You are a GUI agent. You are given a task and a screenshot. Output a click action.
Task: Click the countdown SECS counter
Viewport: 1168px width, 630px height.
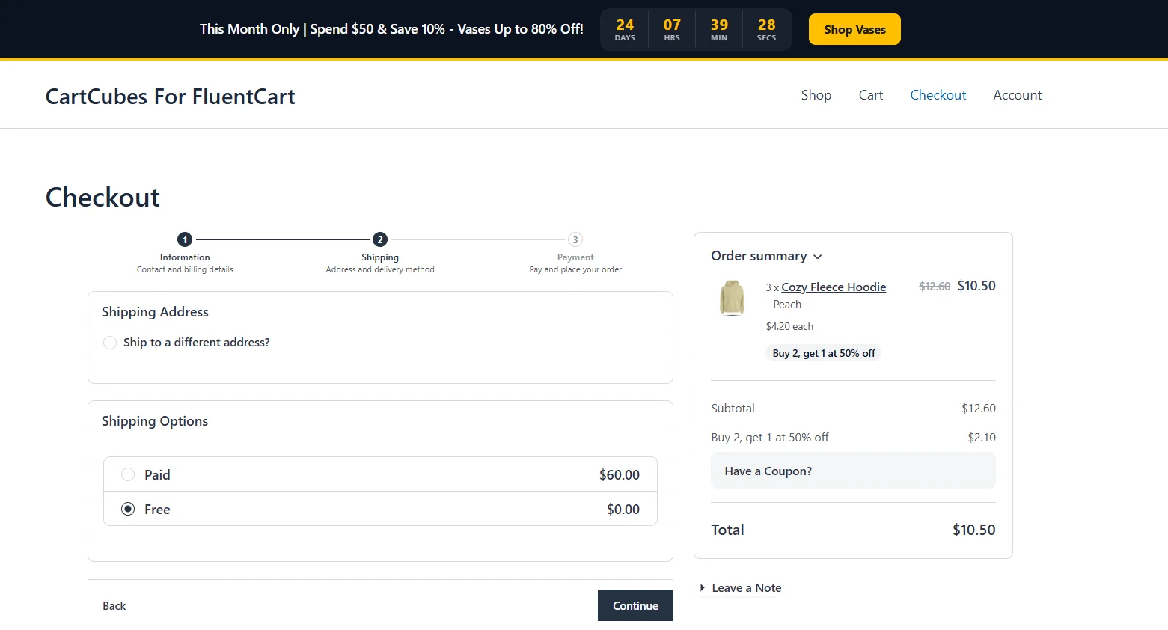pos(766,29)
